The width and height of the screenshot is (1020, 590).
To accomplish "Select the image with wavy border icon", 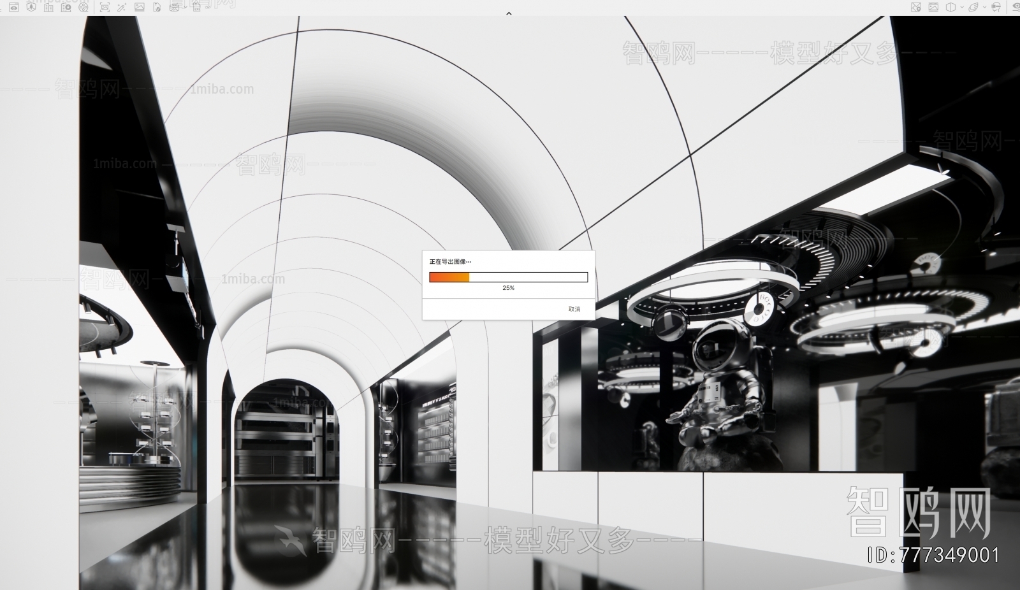I will 933,7.
